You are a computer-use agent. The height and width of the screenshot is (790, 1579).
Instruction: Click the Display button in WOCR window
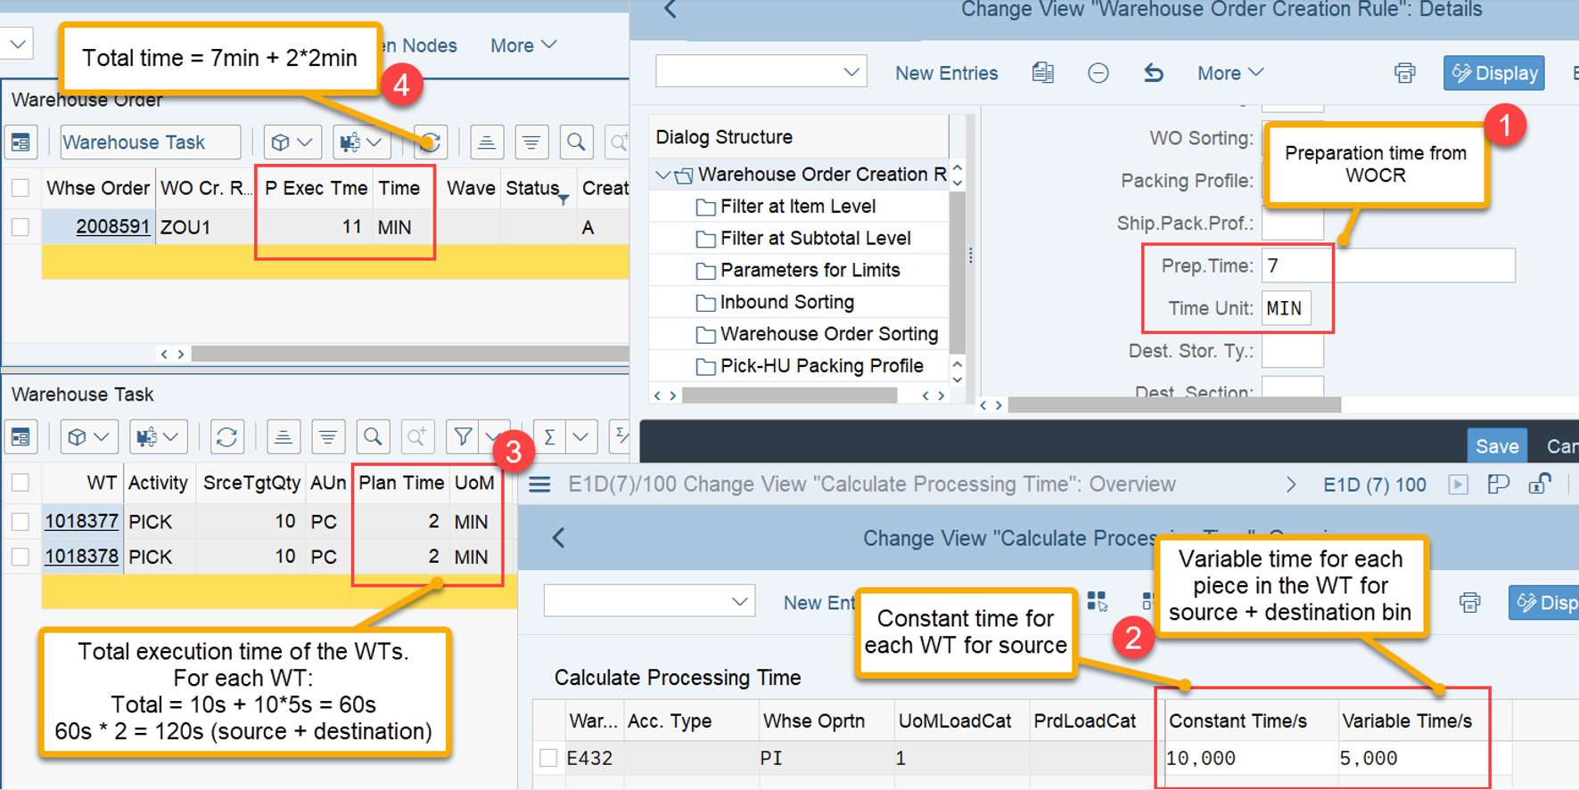1494,73
